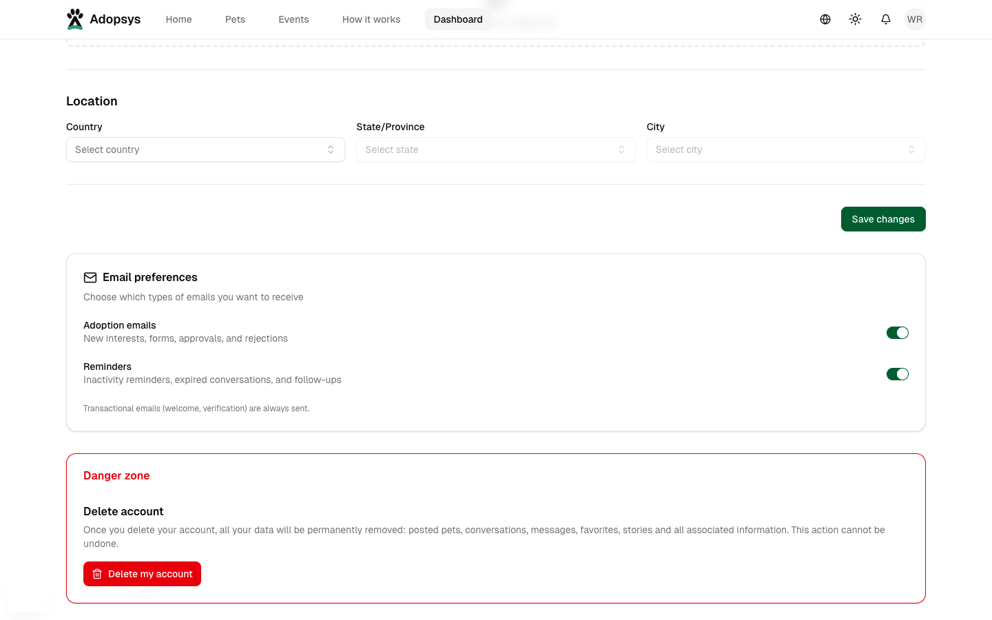Turn off the Reminders toggle
Viewport: 992px width, 620px height.
[x=898, y=373]
